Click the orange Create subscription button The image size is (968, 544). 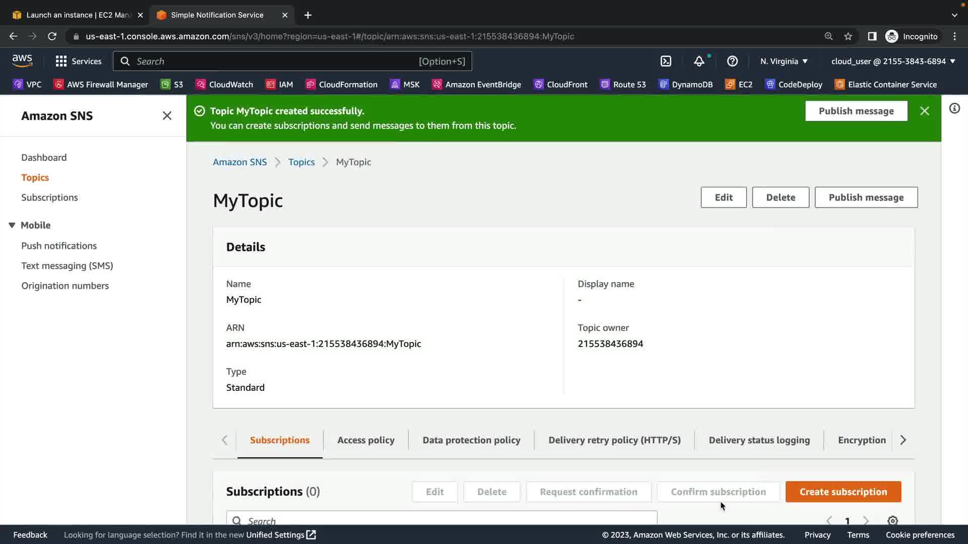coord(843,492)
